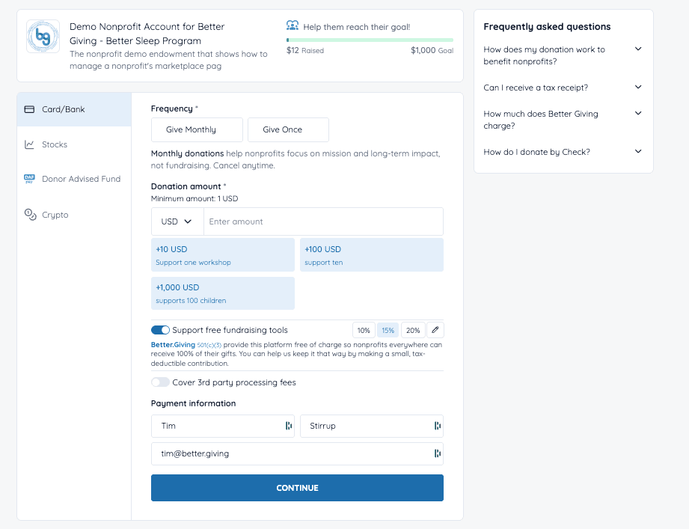Open the USD currency dropdown
Viewport: 689px width, 529px height.
coord(177,221)
